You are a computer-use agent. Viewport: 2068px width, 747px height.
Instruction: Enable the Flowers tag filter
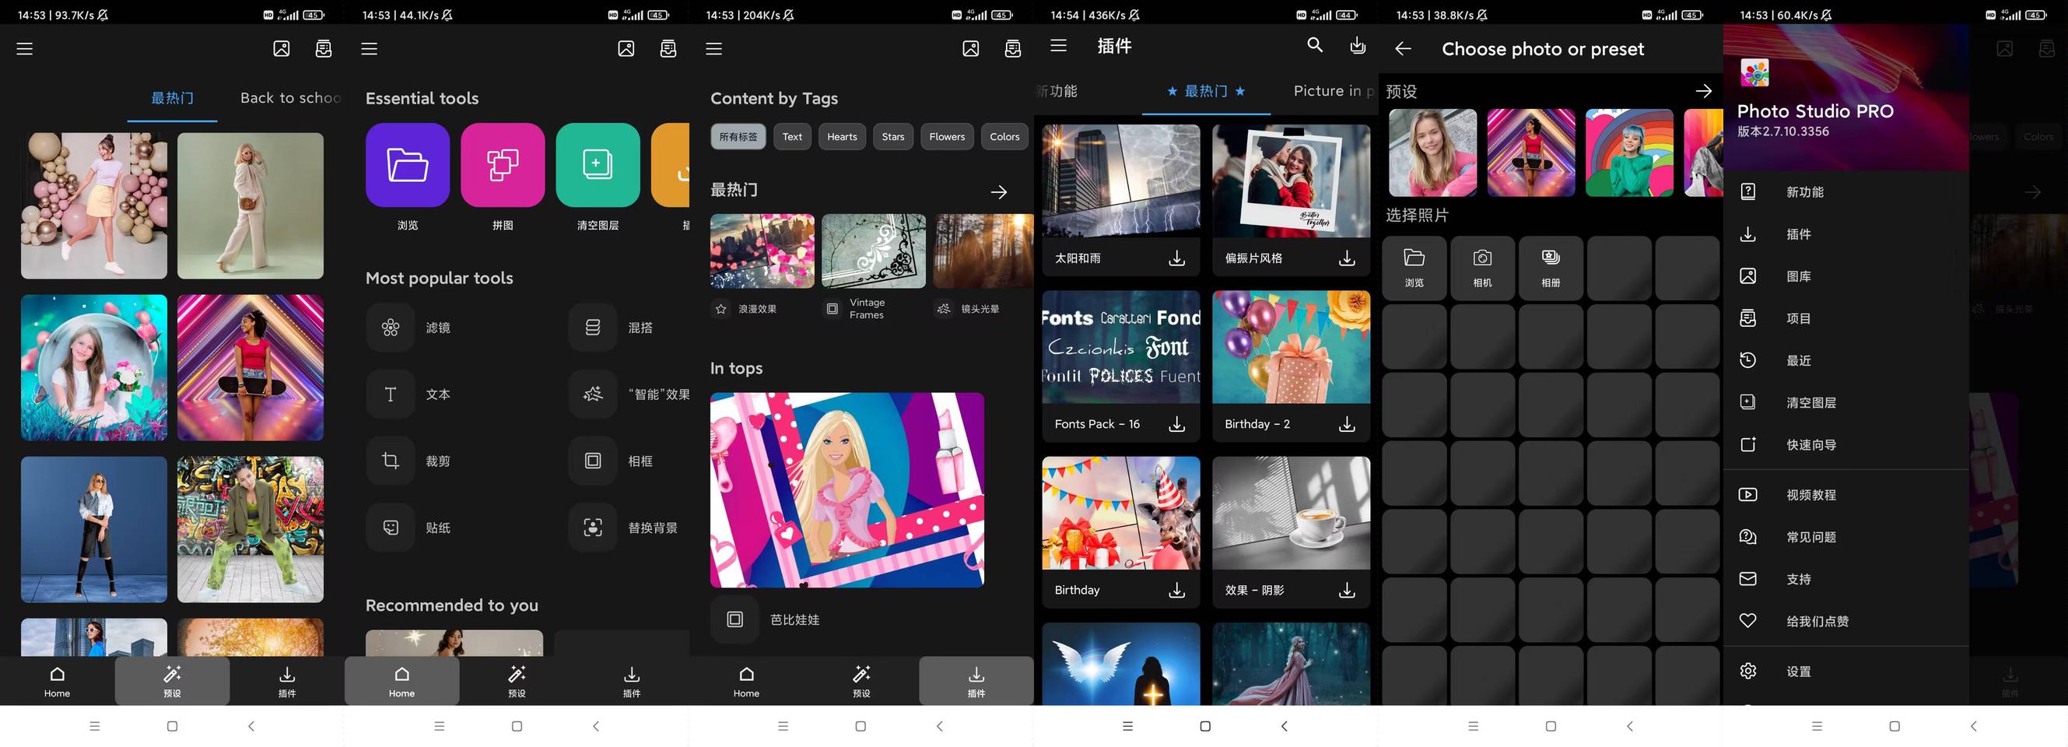(x=947, y=136)
